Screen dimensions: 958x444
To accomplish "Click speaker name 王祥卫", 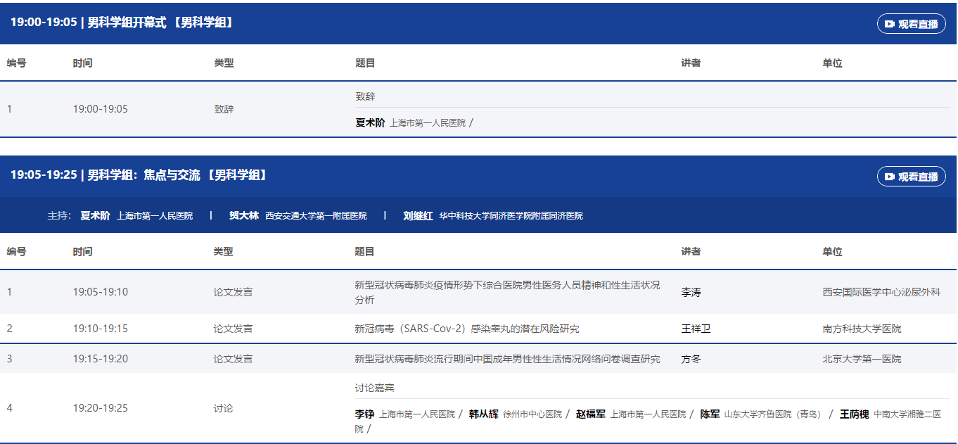I will pyautogui.click(x=696, y=329).
